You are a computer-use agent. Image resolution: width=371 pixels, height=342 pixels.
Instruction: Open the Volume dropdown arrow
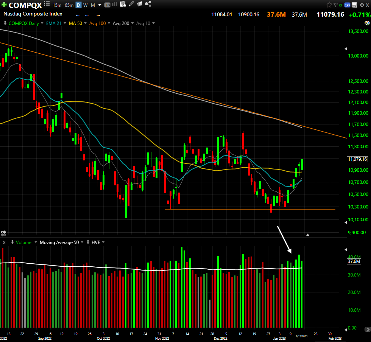[36, 242]
